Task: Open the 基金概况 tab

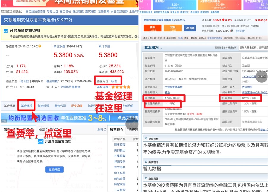Action: [27, 106]
